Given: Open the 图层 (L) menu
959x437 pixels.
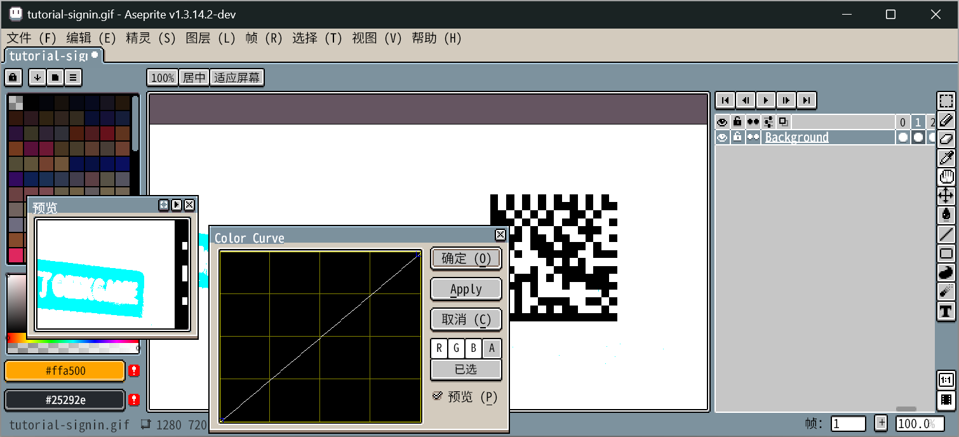Looking at the screenshot, I should (210, 38).
